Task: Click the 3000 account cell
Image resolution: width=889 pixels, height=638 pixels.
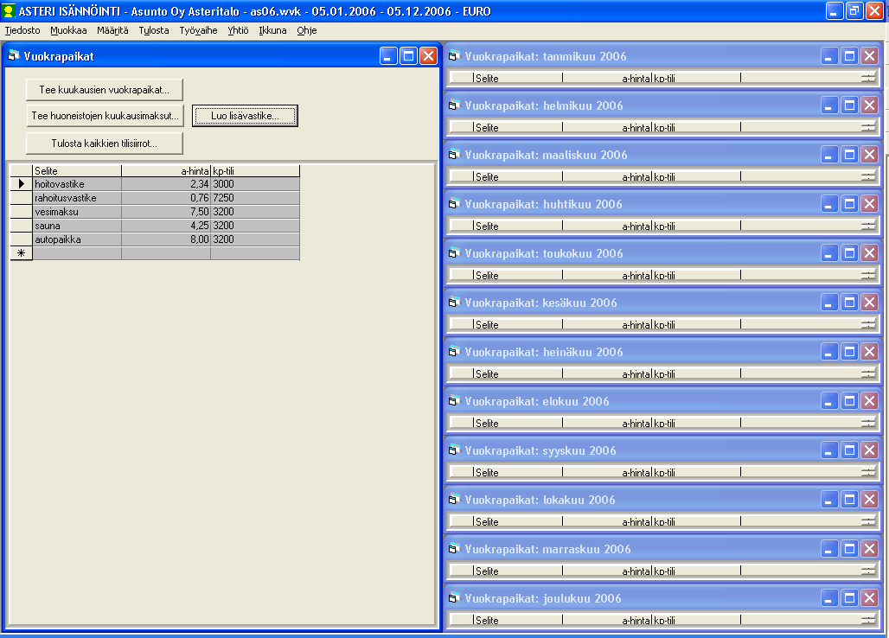Action: pyautogui.click(x=255, y=183)
